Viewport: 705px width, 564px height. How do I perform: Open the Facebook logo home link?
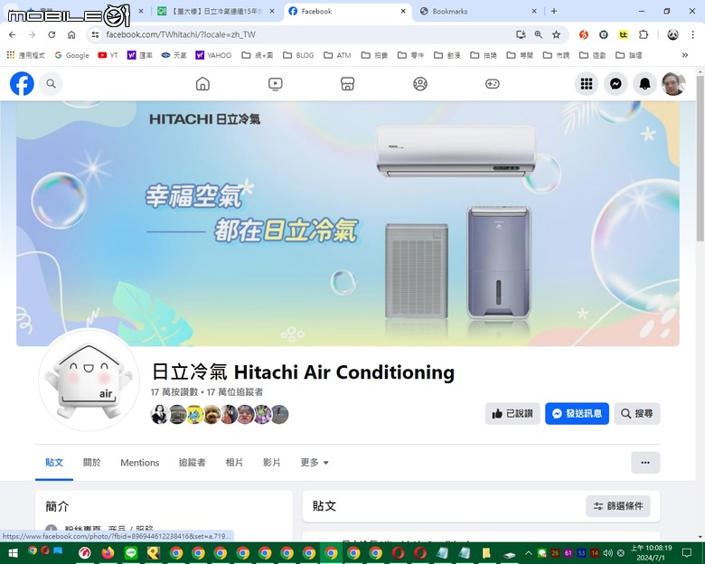22,84
